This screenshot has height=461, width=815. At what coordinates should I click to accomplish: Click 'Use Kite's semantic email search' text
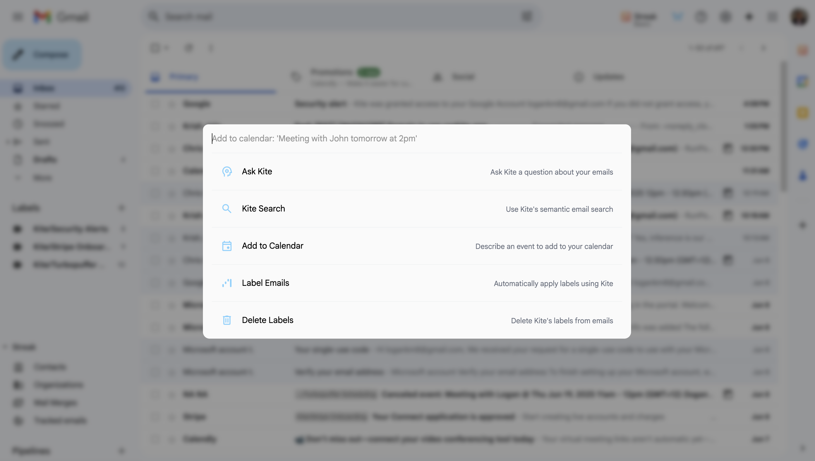coord(559,209)
